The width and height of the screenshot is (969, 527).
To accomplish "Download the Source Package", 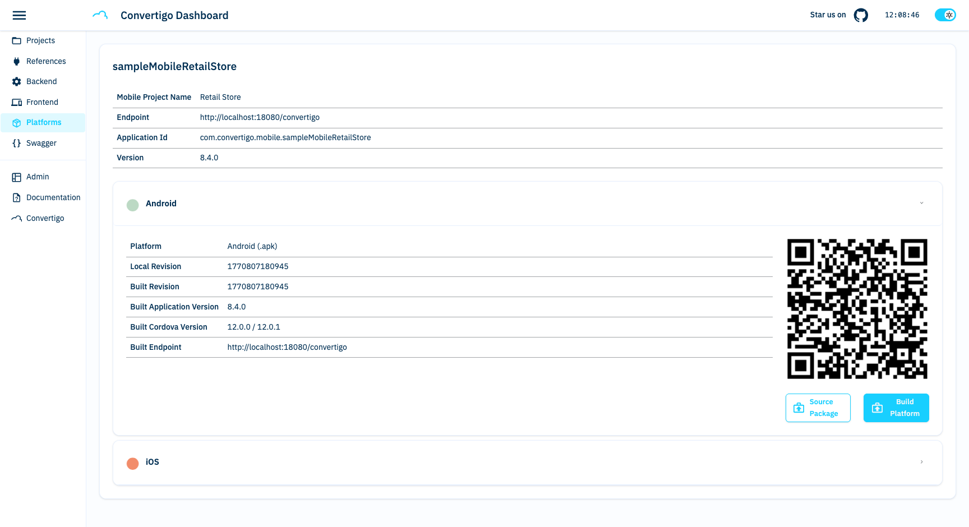I will [818, 408].
